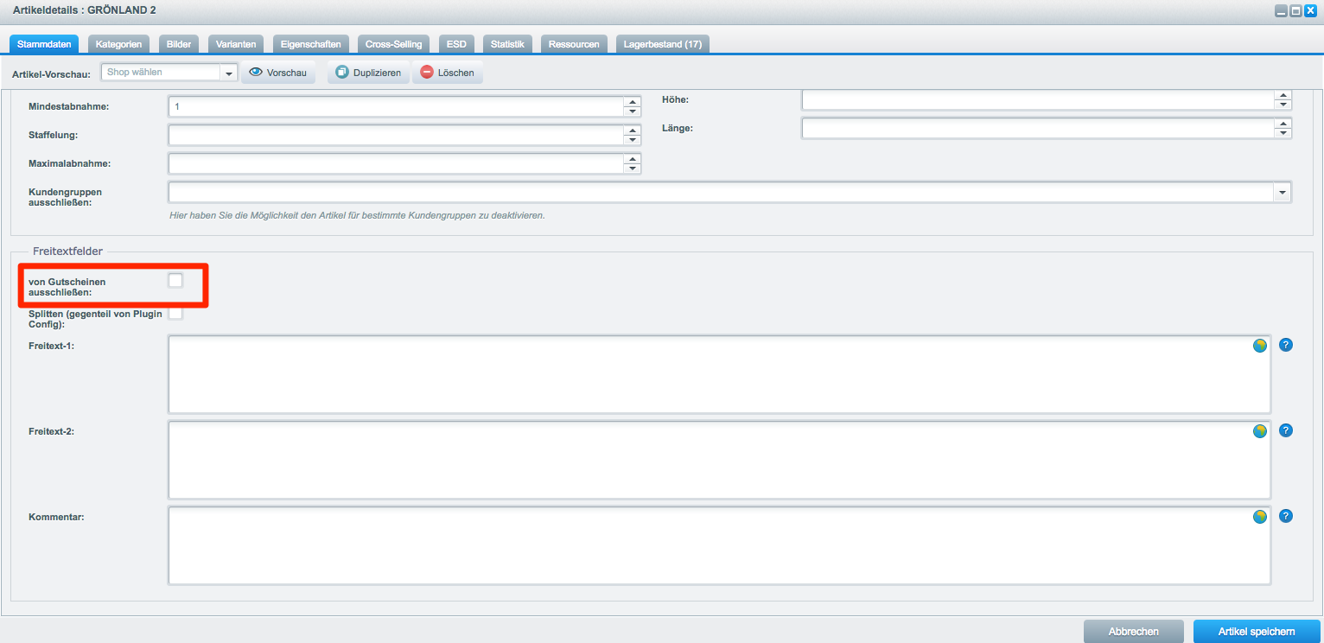The image size is (1324, 643).
Task: Increase Staffelung value with up arrow
Action: tap(633, 131)
